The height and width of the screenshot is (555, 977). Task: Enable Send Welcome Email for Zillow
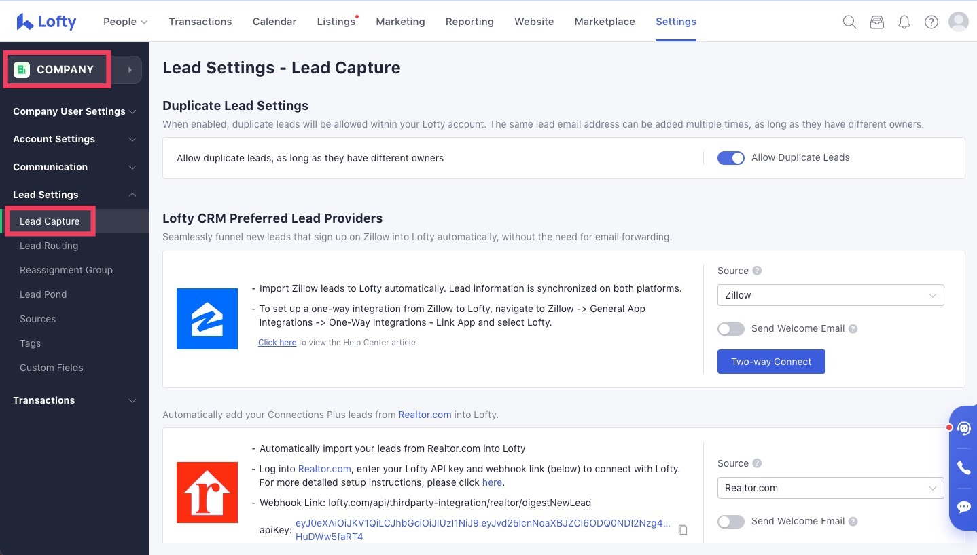[x=731, y=329]
